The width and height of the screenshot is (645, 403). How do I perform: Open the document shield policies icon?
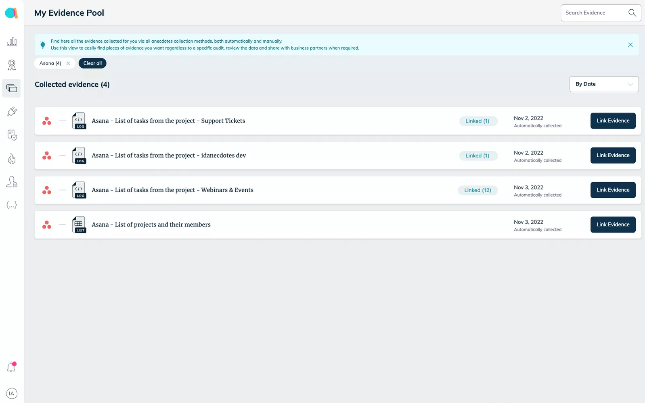coord(12,135)
